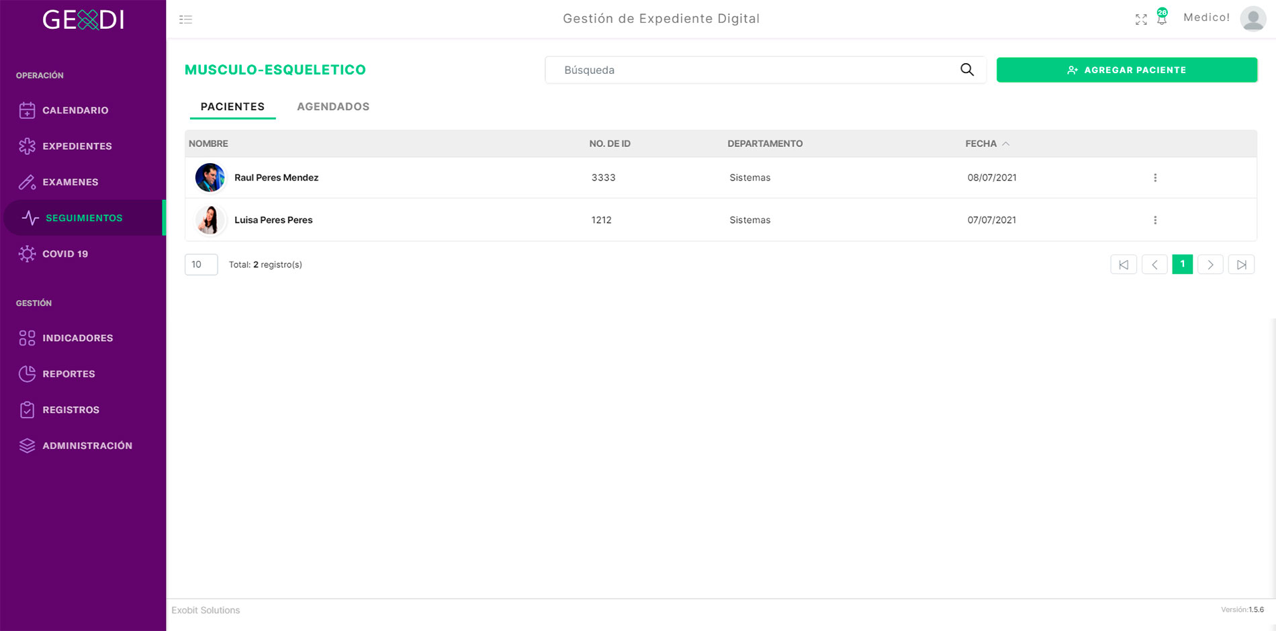The height and width of the screenshot is (631, 1276).
Task: Click the search magnifier icon
Action: 967,70
